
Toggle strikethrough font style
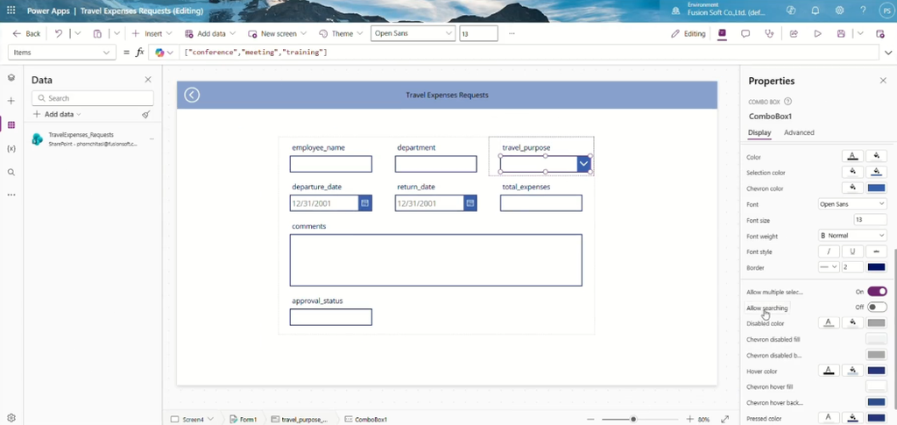876,251
